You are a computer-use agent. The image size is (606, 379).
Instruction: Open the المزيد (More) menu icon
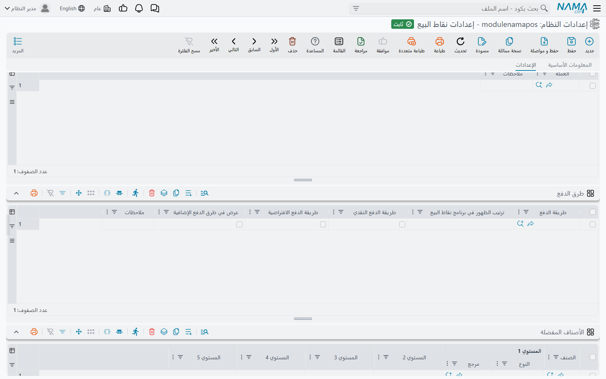(18, 41)
